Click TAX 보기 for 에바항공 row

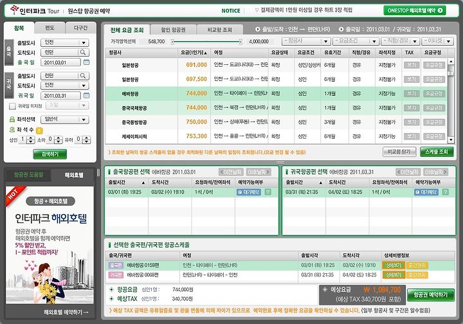click(412, 94)
